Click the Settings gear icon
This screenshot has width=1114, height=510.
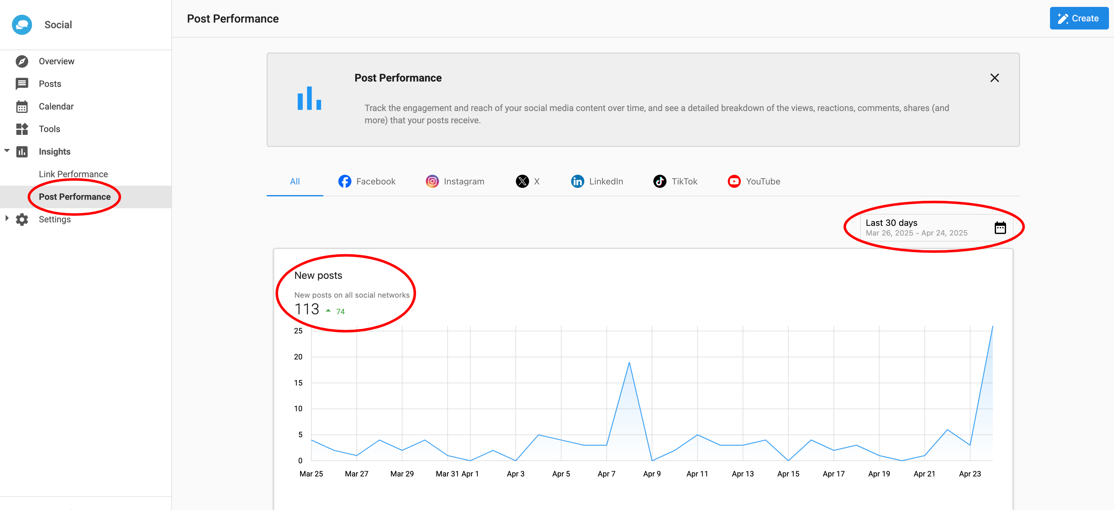22,220
